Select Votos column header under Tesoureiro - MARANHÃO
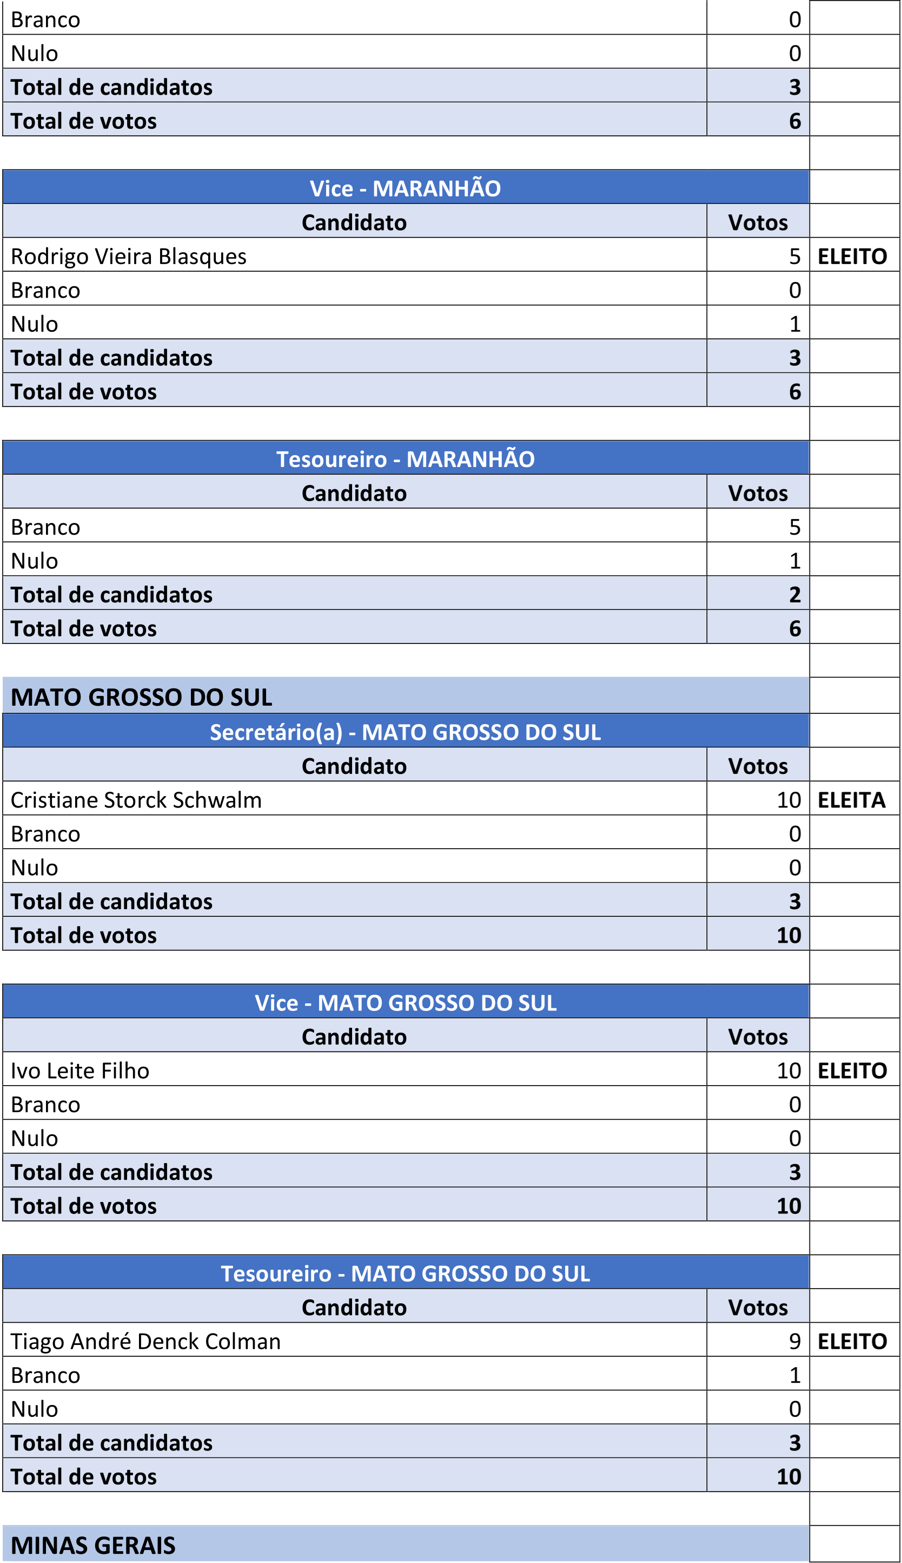The image size is (902, 1563). [758, 493]
